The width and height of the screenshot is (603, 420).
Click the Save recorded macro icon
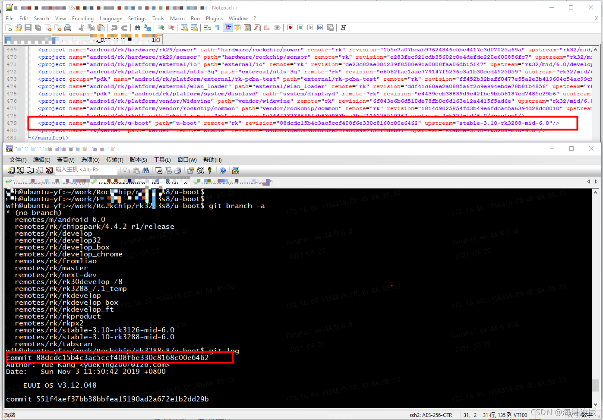tap(330, 28)
